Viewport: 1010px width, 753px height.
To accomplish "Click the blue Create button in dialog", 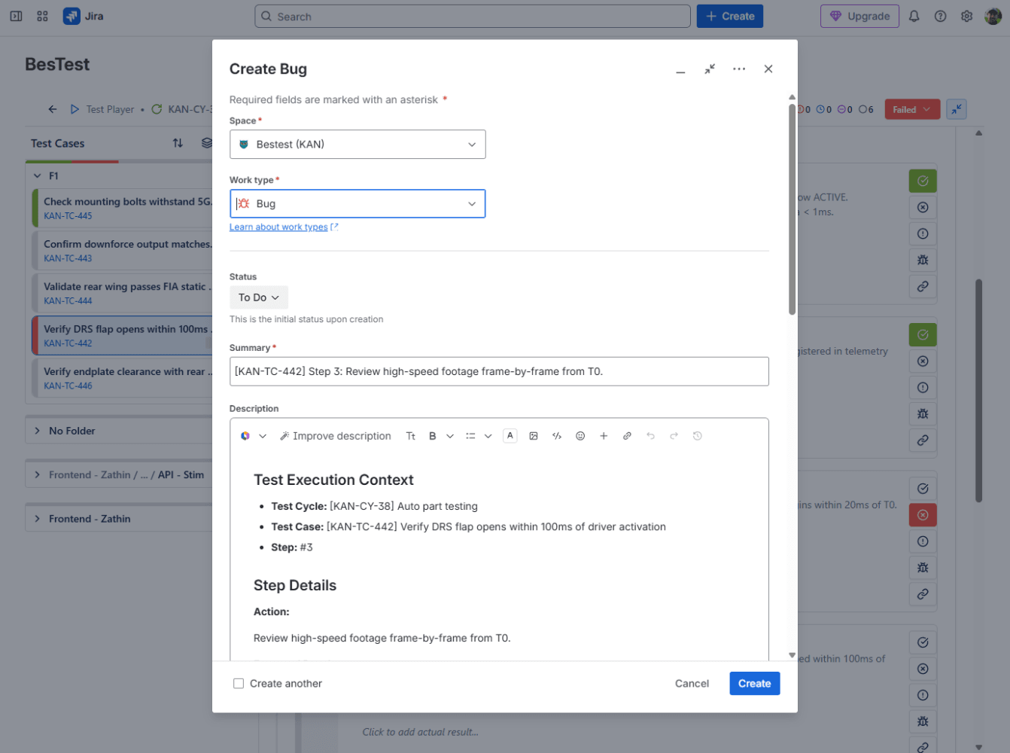I will 754,684.
